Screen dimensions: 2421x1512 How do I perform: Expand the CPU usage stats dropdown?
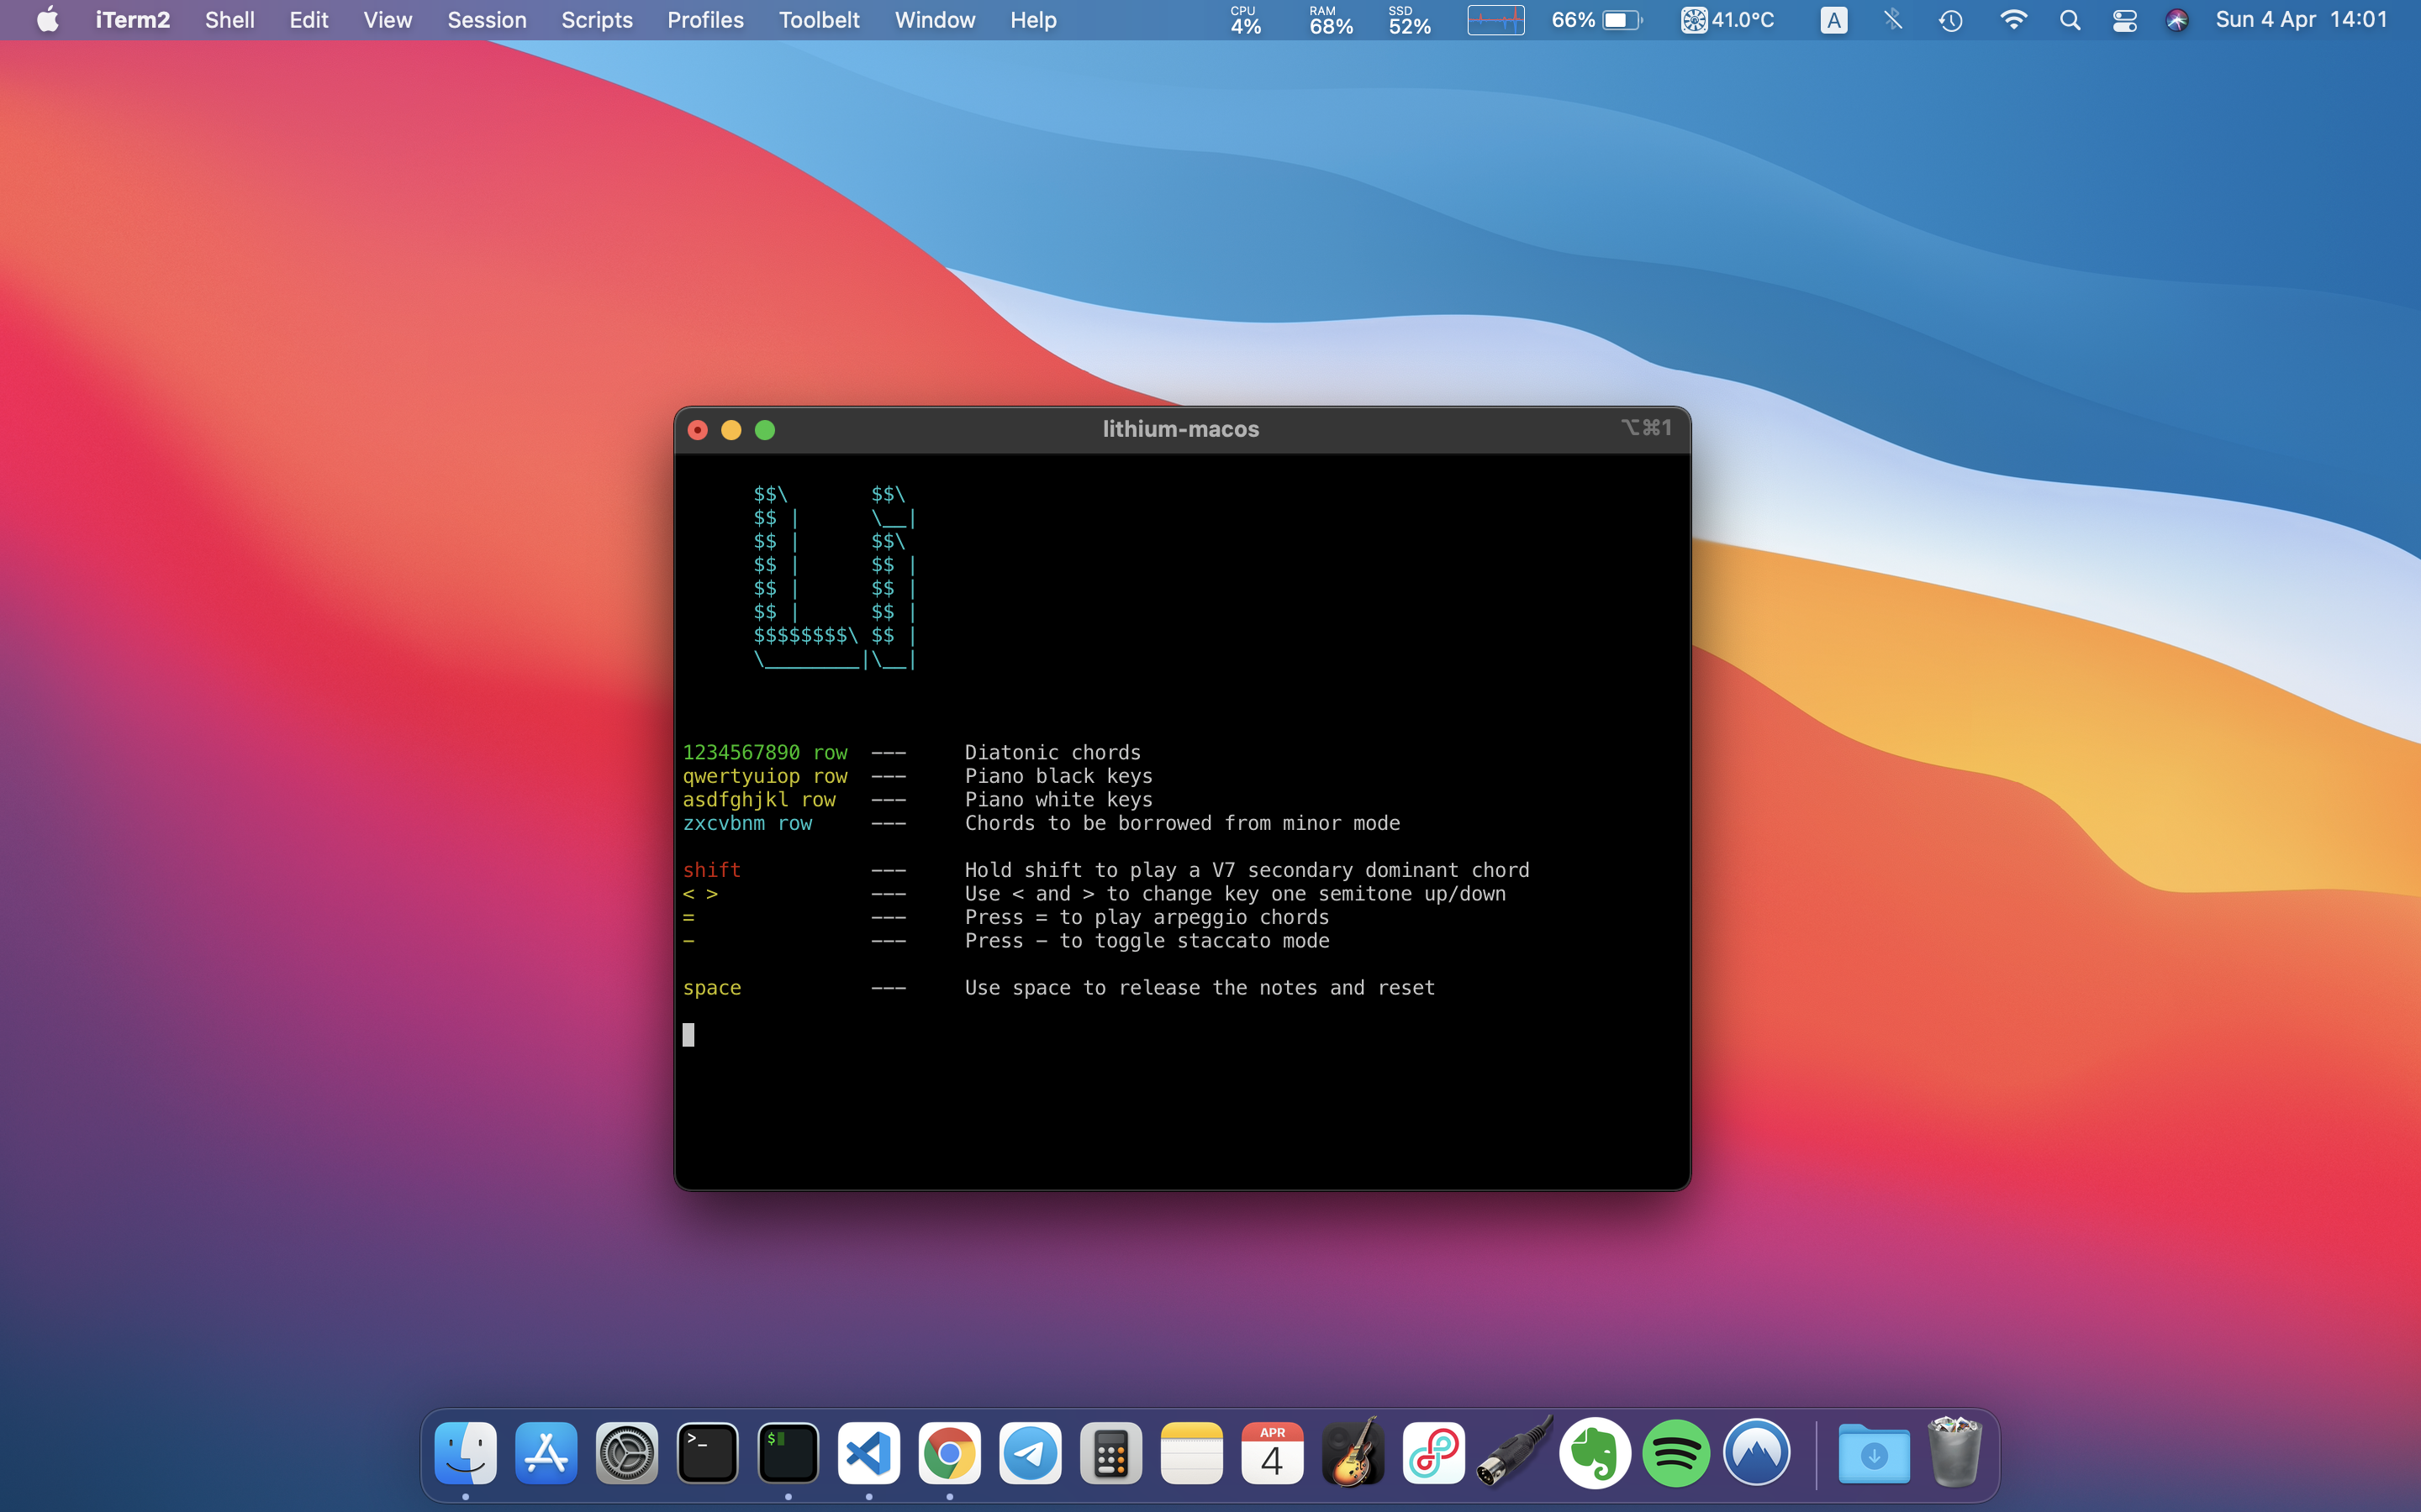1246,20
